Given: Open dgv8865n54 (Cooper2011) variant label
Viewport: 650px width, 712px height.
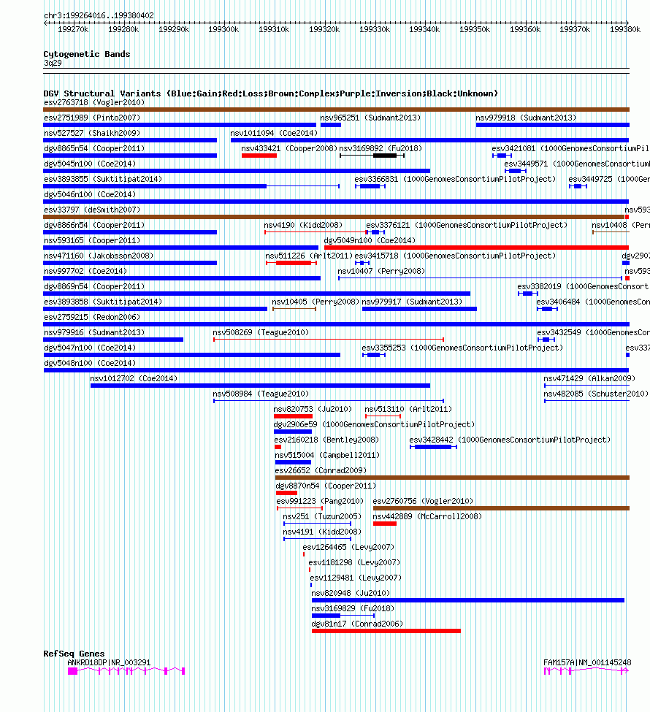Looking at the screenshot, I should tap(94, 149).
